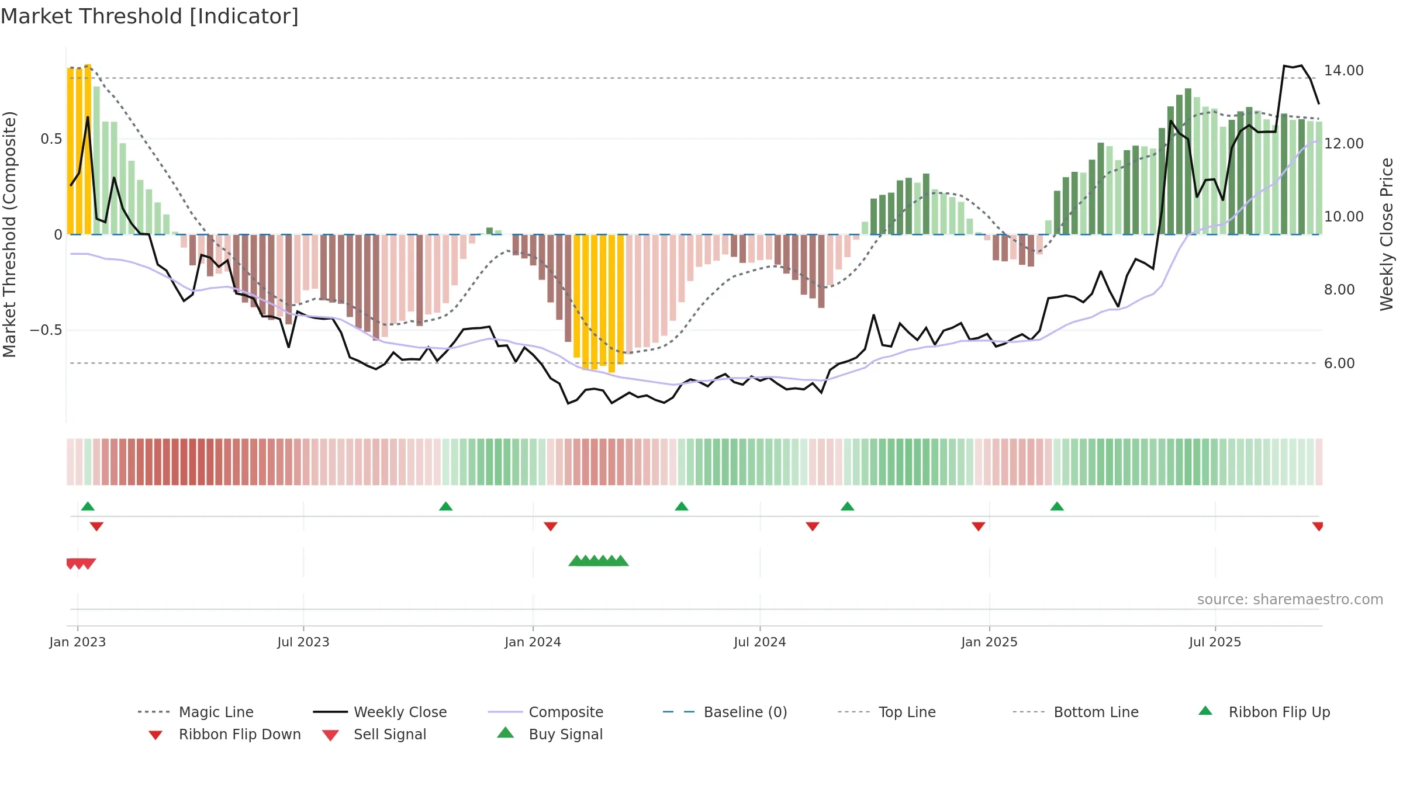Click the Jul 2023 x-axis label

coord(303,642)
